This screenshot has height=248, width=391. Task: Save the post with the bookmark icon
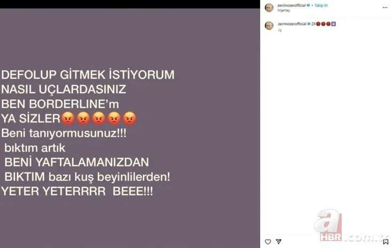386,242
